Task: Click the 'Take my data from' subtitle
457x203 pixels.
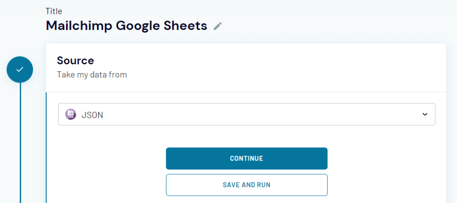Action: click(x=92, y=75)
